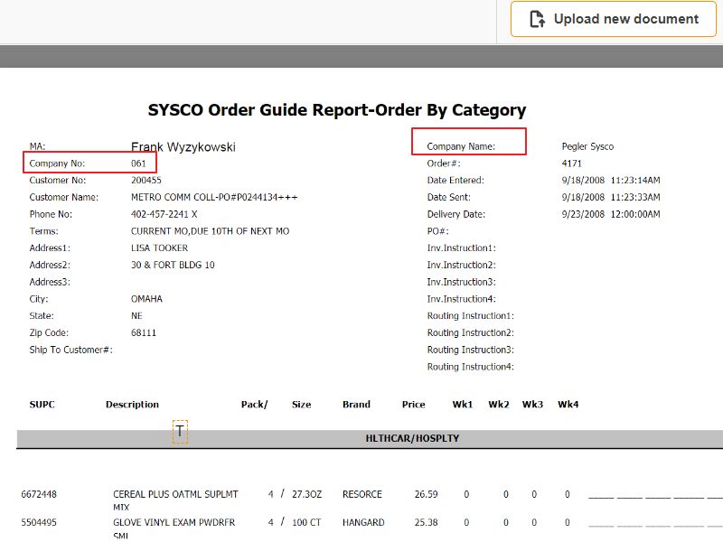723x542 pixels.
Task: Click the Routing Instruction1 label
Action: pos(470,316)
